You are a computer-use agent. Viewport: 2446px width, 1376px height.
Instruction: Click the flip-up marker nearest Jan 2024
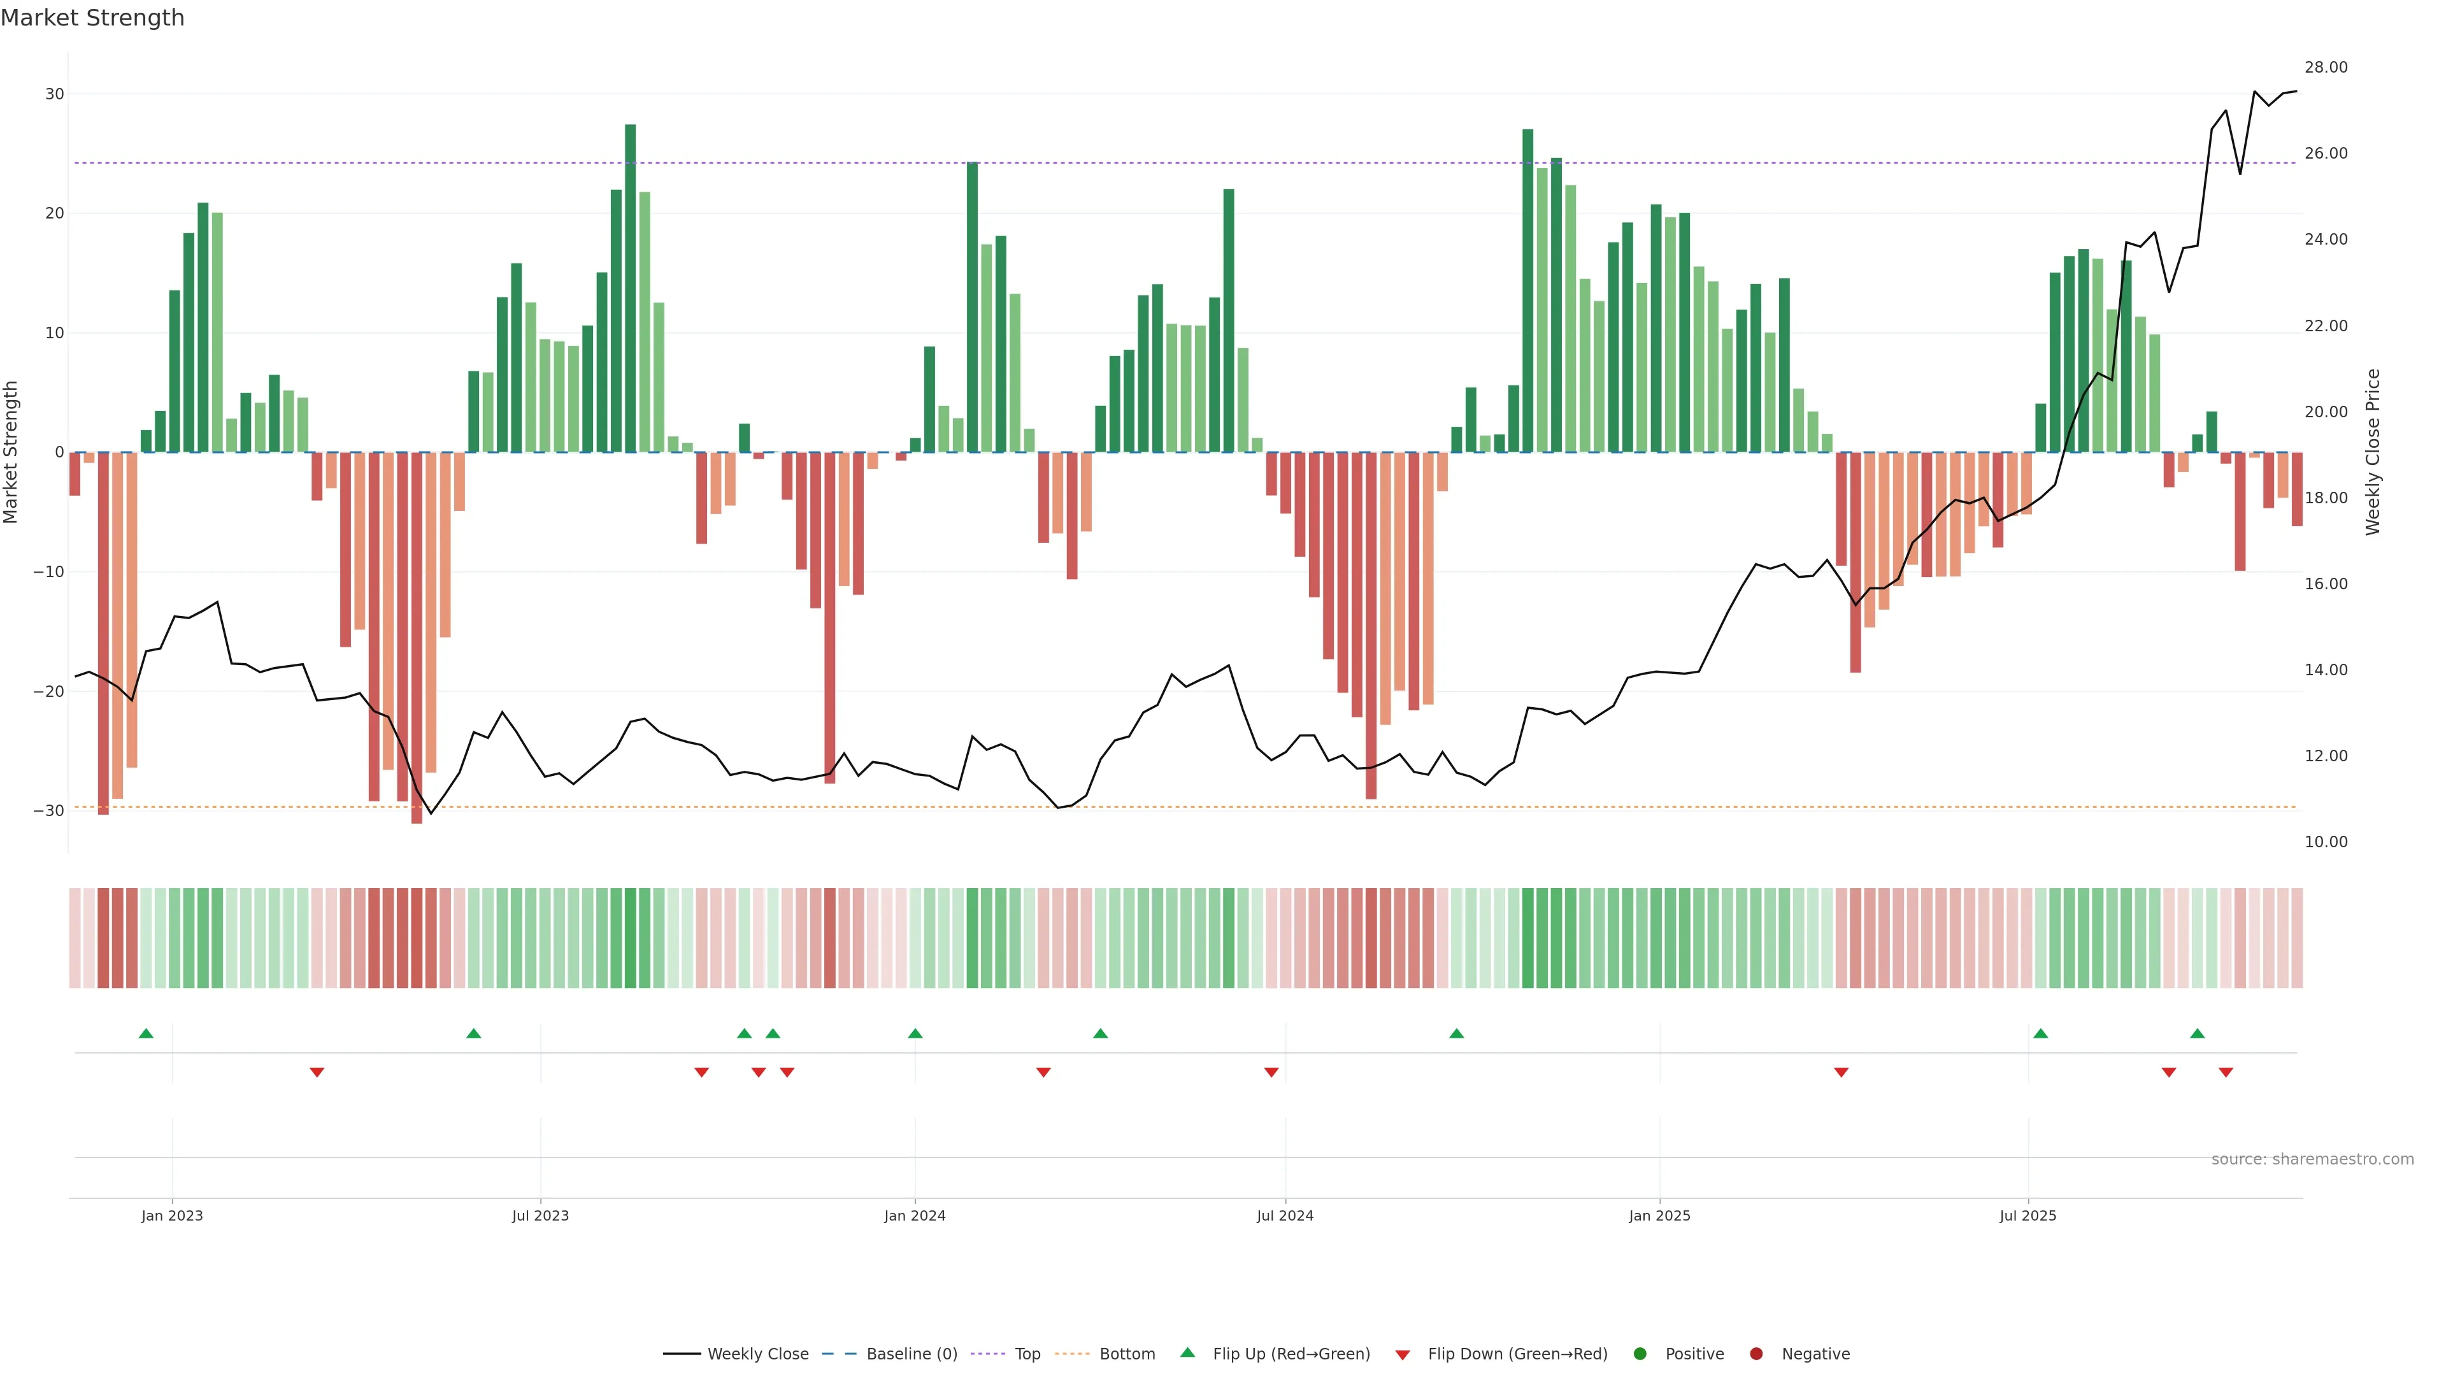pos(915,1033)
